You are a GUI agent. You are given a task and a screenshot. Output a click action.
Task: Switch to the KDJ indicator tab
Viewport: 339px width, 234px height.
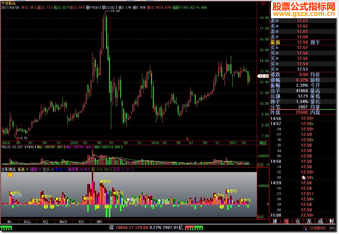click(x=45, y=222)
